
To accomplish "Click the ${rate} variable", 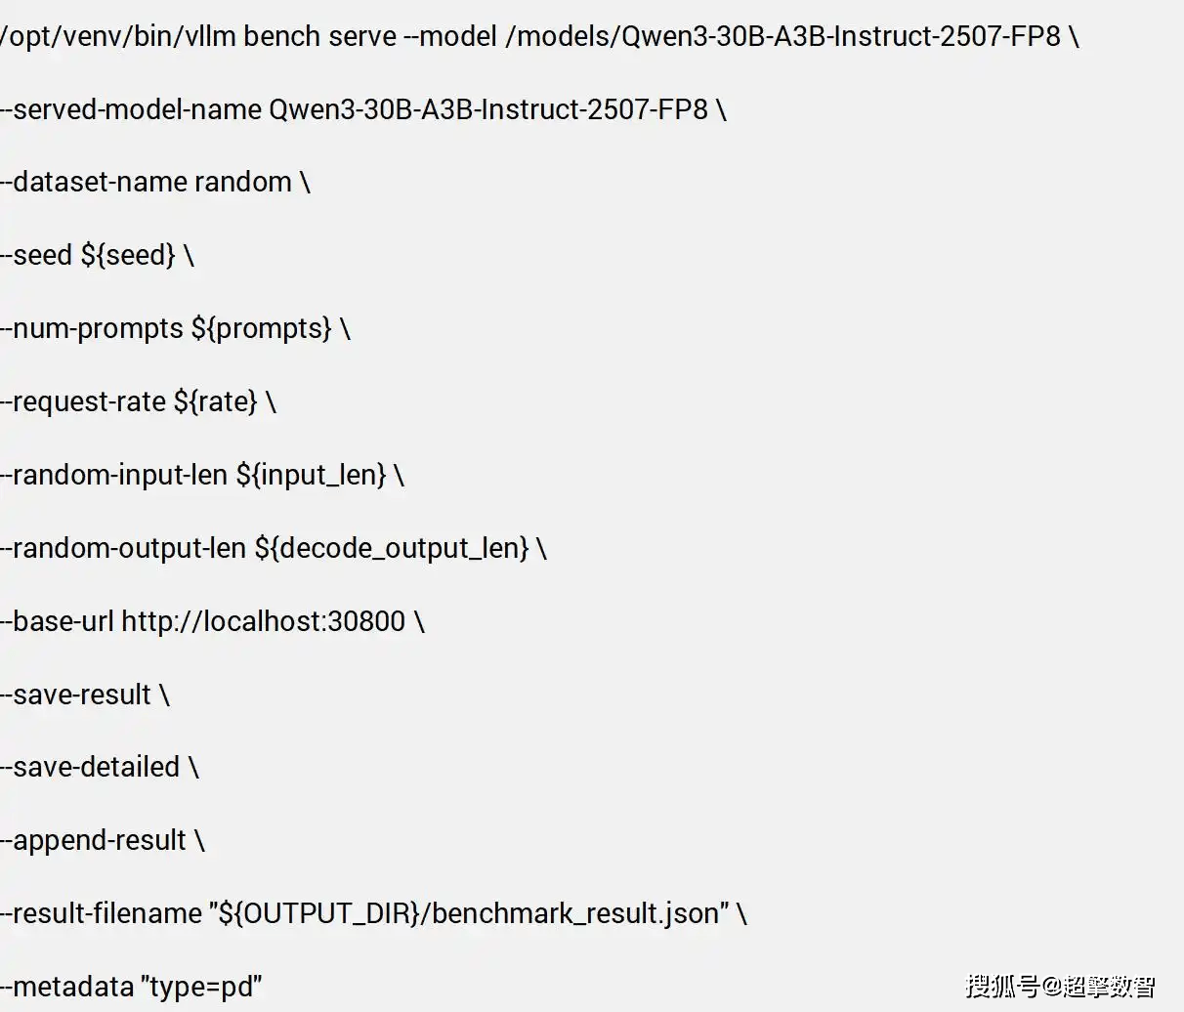I will [216, 402].
